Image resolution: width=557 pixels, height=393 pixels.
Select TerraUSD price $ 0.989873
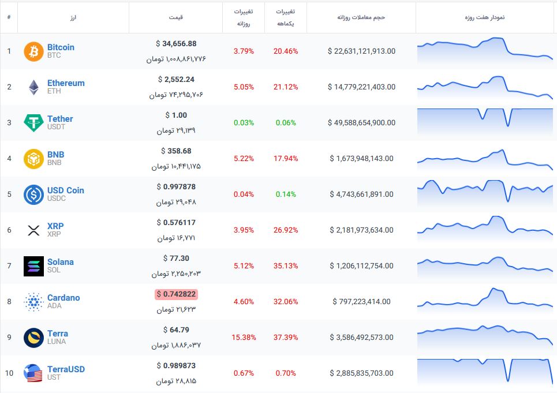pos(176,366)
